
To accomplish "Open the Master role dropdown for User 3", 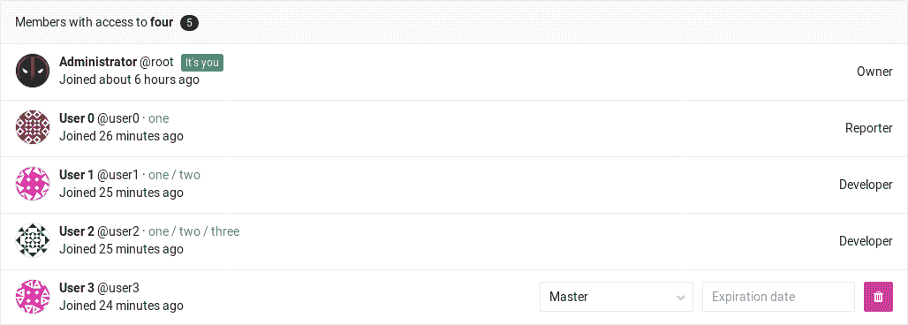I will (617, 298).
